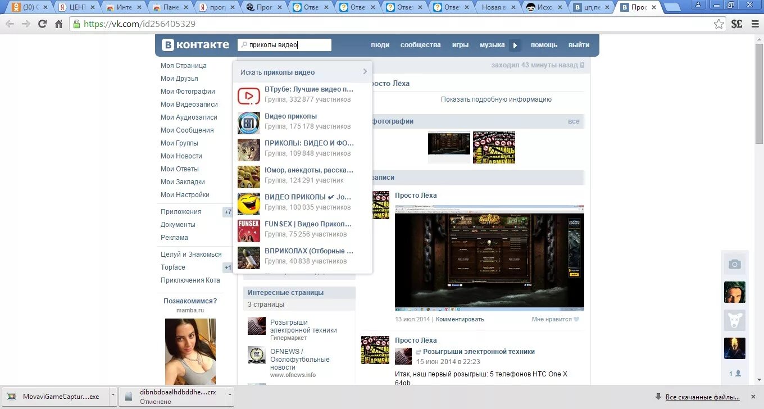
Task: Click emoji avatar of Юмор, анекдоты group
Action: pos(248,176)
